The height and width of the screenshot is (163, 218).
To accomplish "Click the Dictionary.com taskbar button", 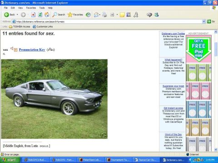I will pos(174,160).
